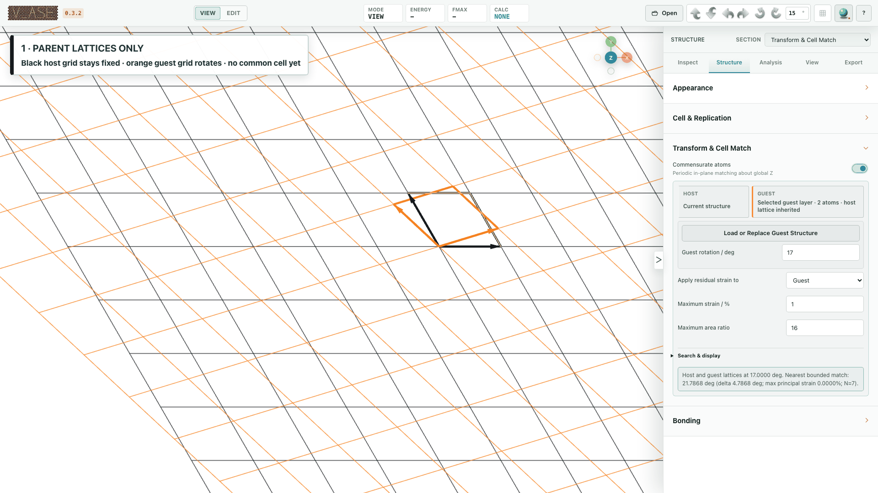878x493 pixels.
Task: Switch to EDIT mode
Action: point(233,13)
